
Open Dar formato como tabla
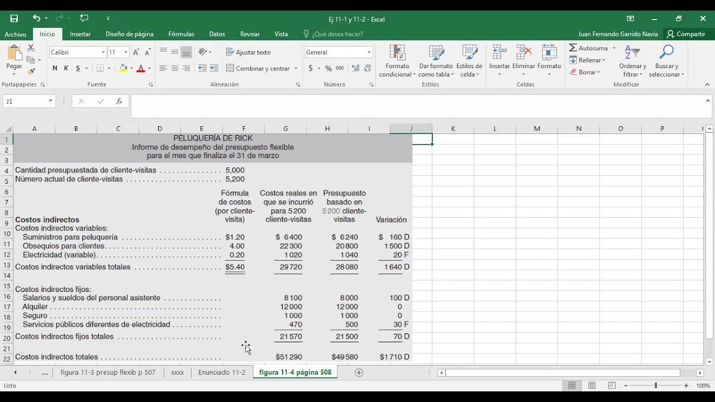pos(436,61)
